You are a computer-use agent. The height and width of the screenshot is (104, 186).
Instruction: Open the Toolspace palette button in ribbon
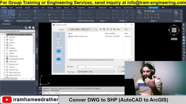pos(4,14)
